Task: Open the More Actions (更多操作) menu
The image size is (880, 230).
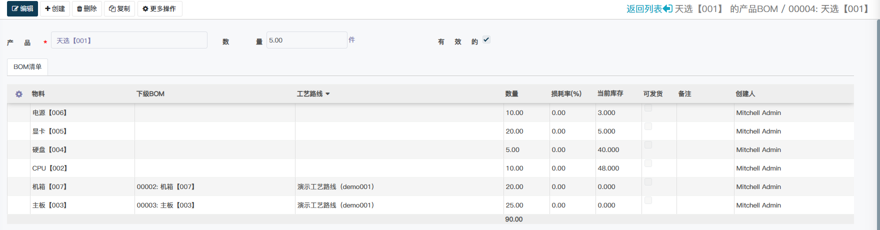Action: point(159,9)
